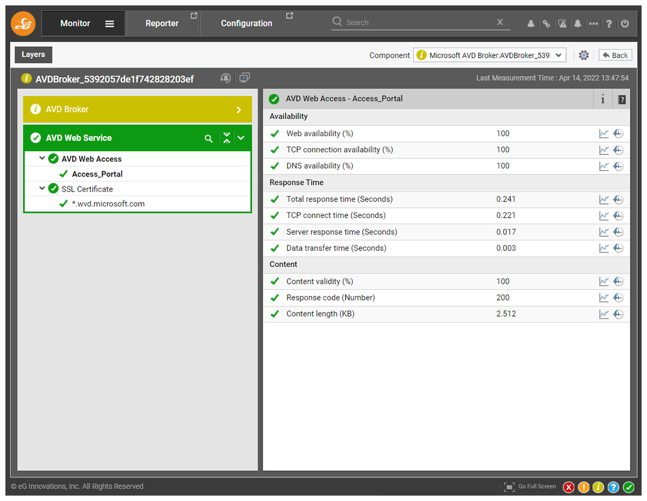Click the power sign-out icon
This screenshot has height=501, width=647.
coord(625,24)
